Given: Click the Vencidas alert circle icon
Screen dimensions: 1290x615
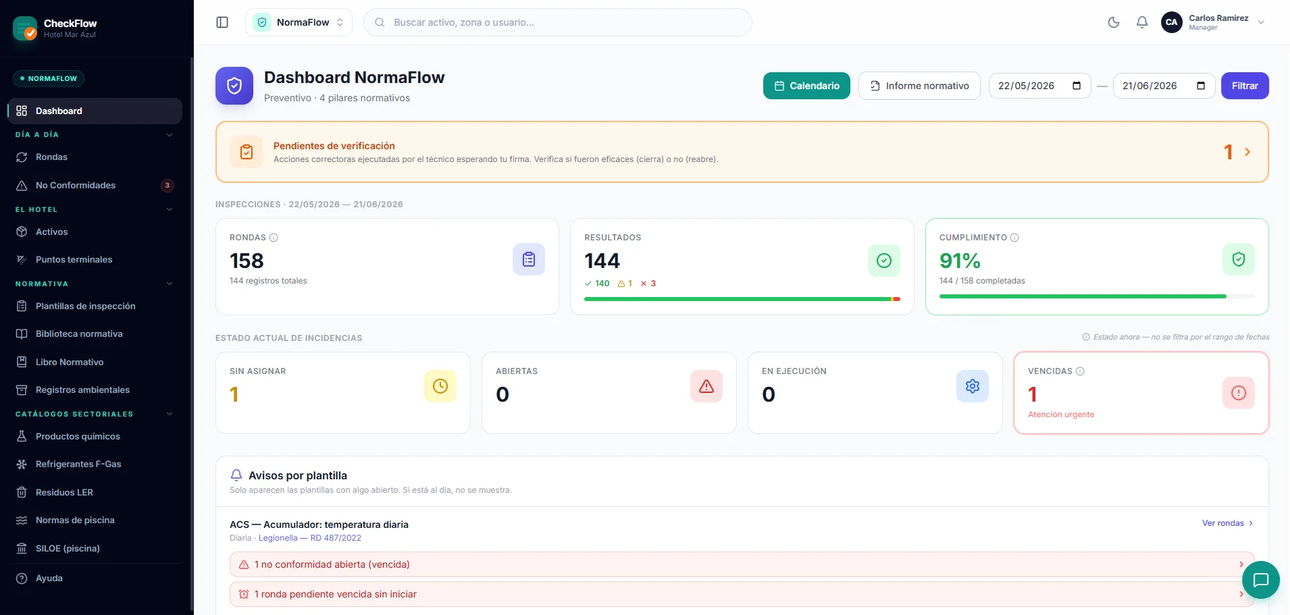Looking at the screenshot, I should pyautogui.click(x=1239, y=393).
